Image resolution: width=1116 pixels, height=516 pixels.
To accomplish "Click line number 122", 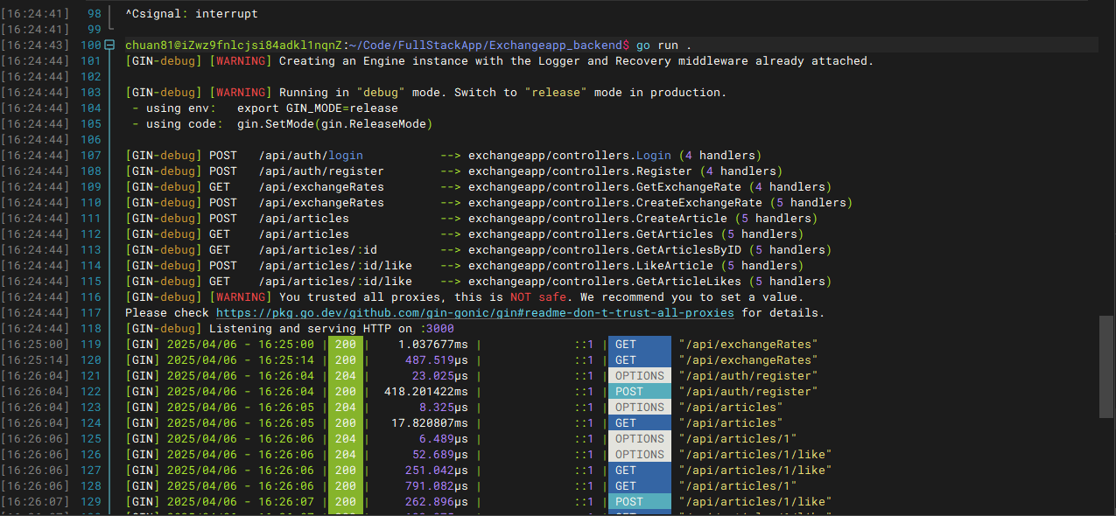I will click(x=90, y=392).
